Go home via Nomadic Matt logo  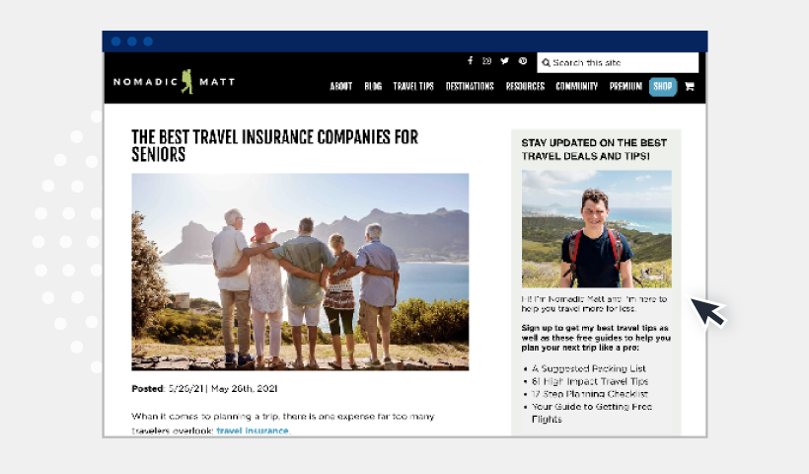pos(174,82)
